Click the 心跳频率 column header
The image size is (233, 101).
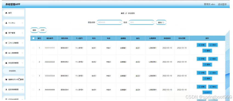pos(152,38)
